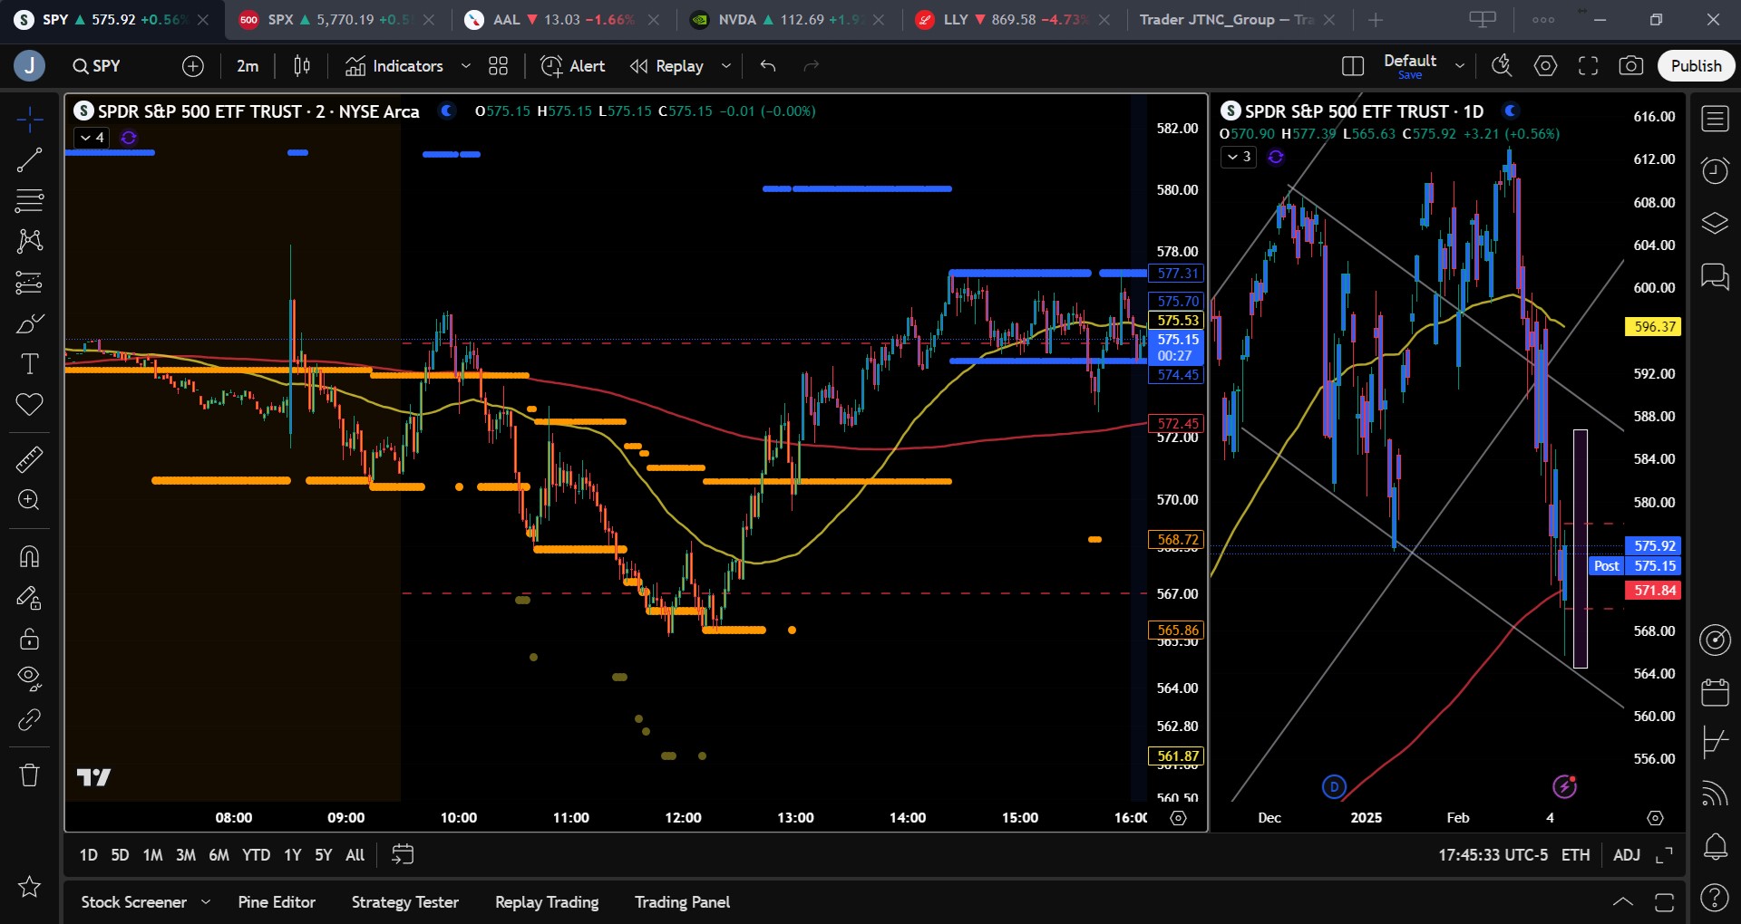This screenshot has width=1741, height=924.
Task: Expand the 3 indicators legend on 1D chart
Action: click(x=1239, y=157)
